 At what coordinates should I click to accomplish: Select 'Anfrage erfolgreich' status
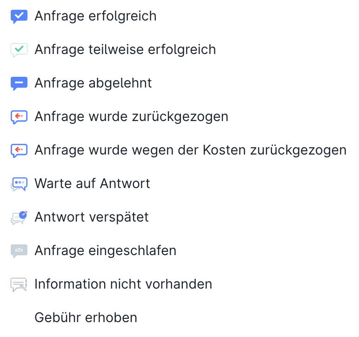(x=95, y=16)
